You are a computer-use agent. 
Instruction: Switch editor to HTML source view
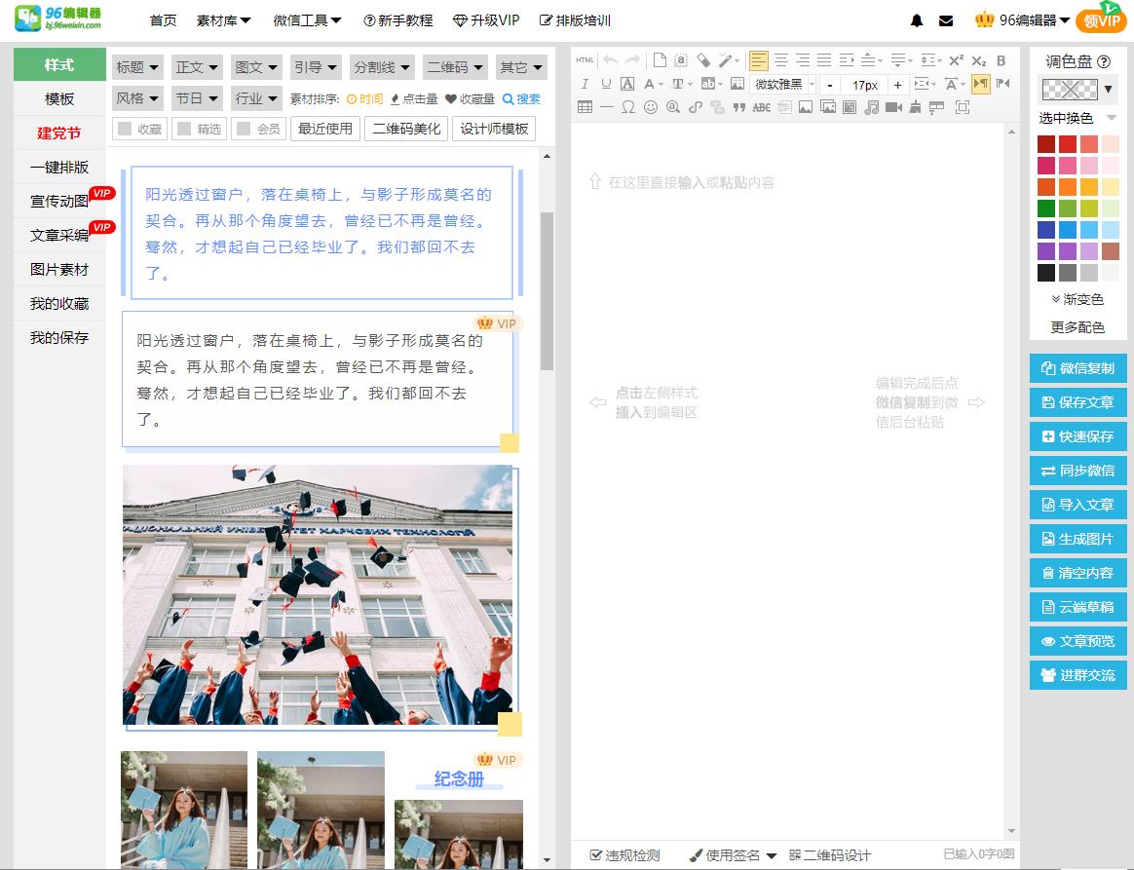point(586,60)
